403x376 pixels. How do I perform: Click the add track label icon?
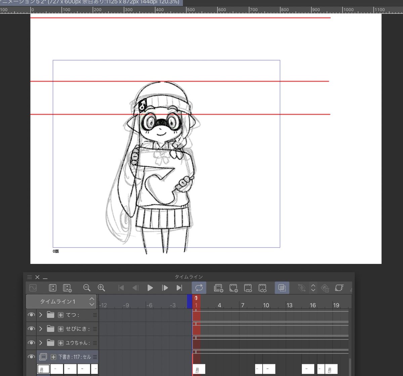click(x=67, y=288)
